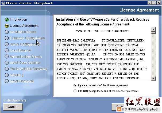Click inside the license agreement text area
The image size is (162, 113).
tap(103, 54)
